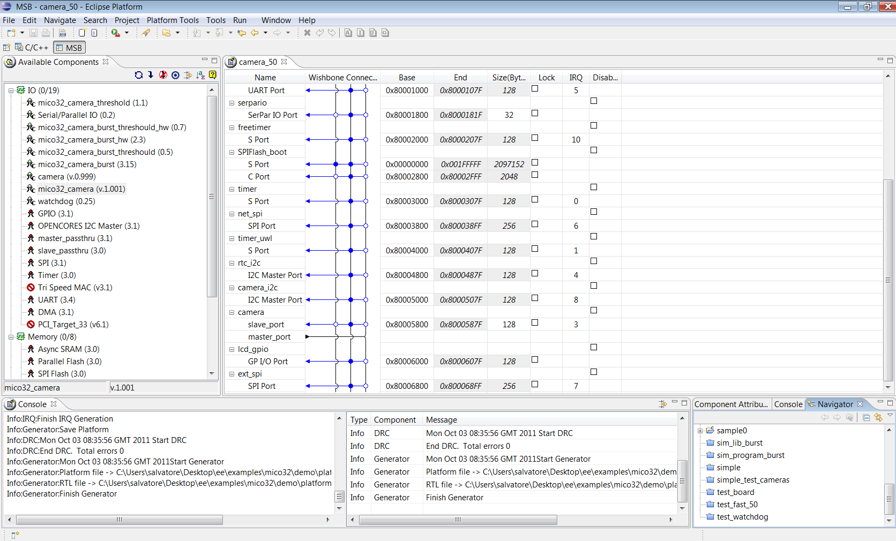
Task: Click the message table horizontal scrollbar
Action: pyautogui.click(x=458, y=520)
